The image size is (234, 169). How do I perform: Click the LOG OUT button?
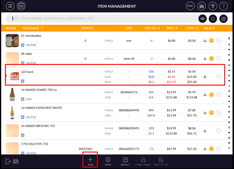pos(12,161)
